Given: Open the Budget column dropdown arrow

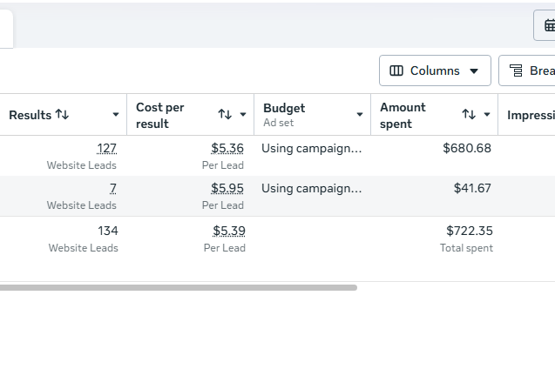Looking at the screenshot, I should [x=360, y=114].
